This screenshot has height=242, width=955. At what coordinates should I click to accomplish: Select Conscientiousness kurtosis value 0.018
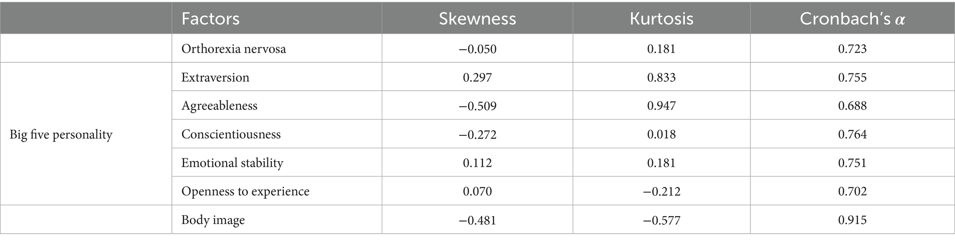pyautogui.click(x=661, y=134)
